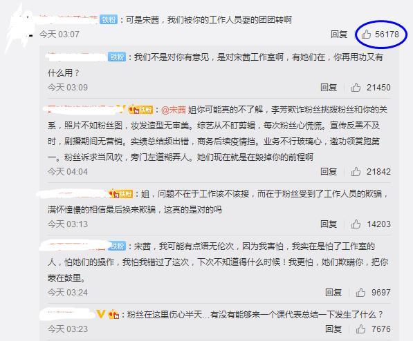Click the 今天 03:07 timestamp
Image resolution: width=413 pixels, height=341 pixels.
59,35
